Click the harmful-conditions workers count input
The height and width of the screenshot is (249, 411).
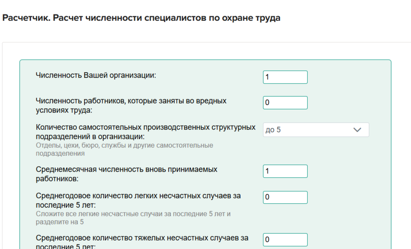[x=285, y=103]
